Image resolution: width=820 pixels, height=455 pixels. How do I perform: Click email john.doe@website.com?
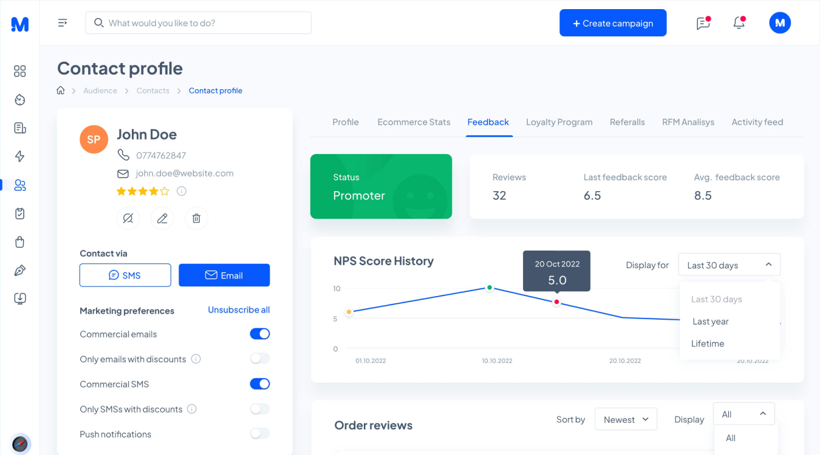point(185,174)
